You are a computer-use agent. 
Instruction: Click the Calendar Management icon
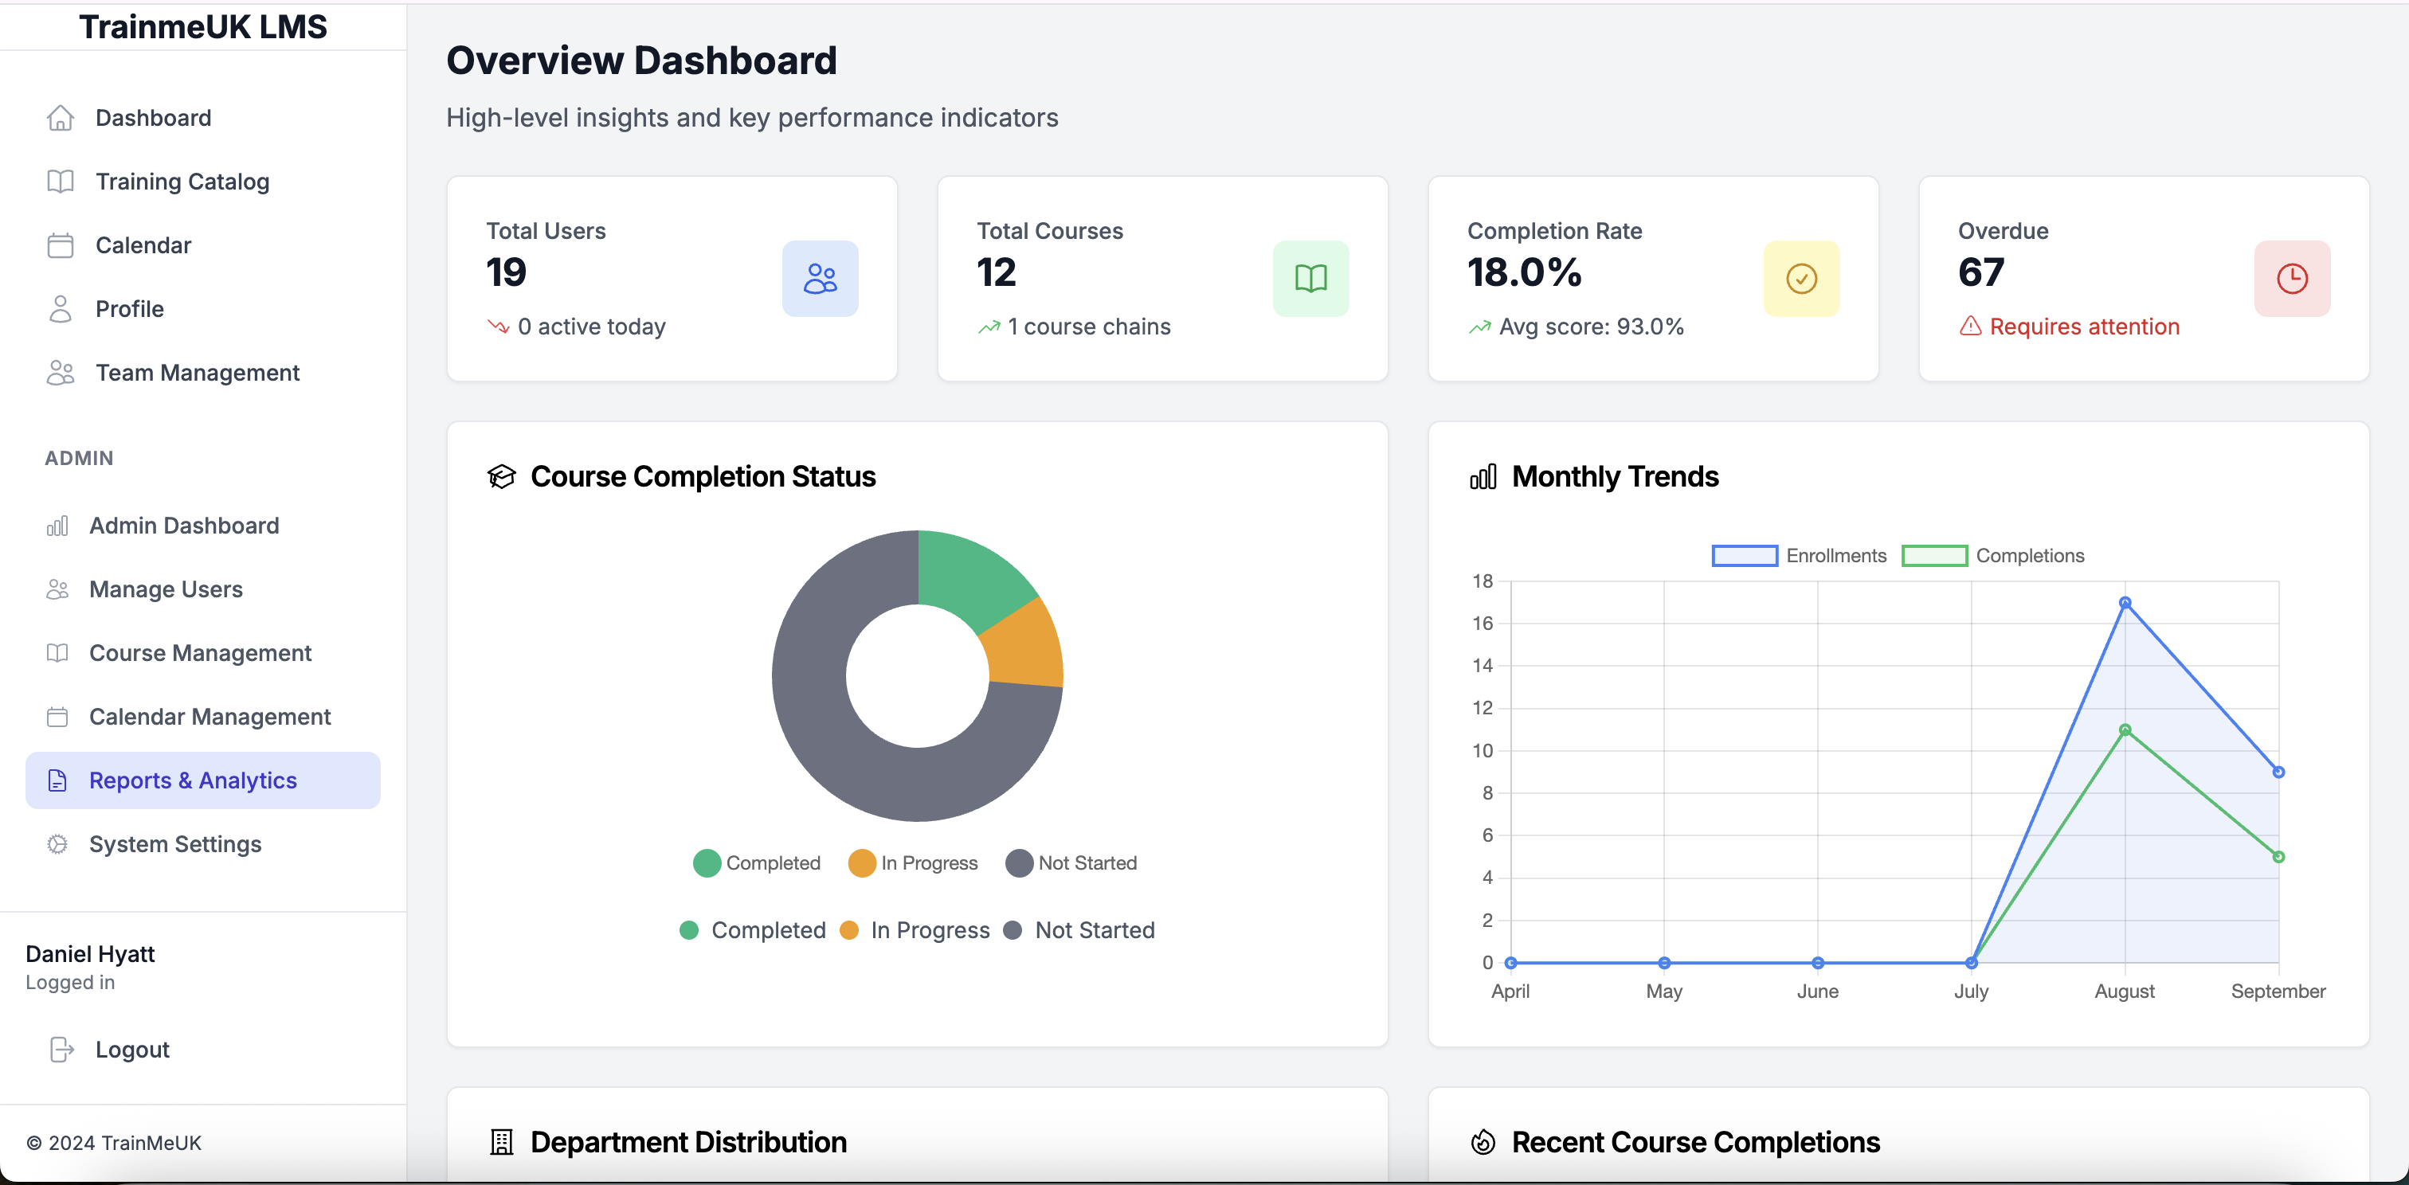pos(57,717)
